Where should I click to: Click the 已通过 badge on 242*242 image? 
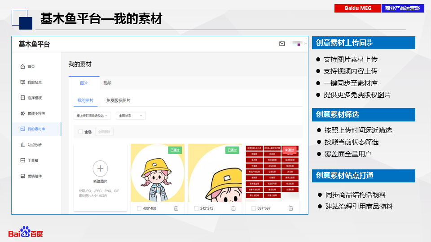232,150
